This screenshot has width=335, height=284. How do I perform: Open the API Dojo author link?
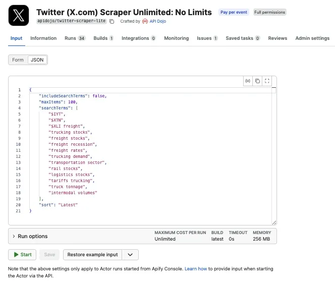point(158,21)
